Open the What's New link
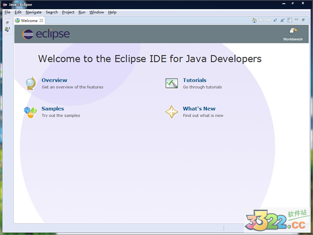313x235 pixels. click(x=199, y=109)
